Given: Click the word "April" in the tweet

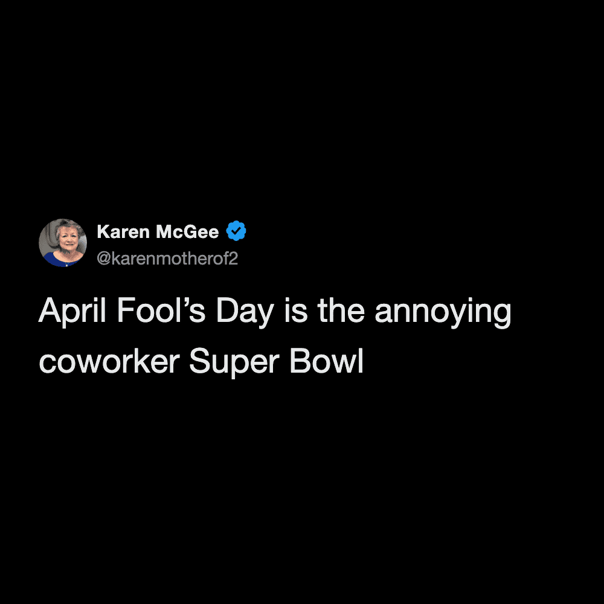Looking at the screenshot, I should (72, 311).
